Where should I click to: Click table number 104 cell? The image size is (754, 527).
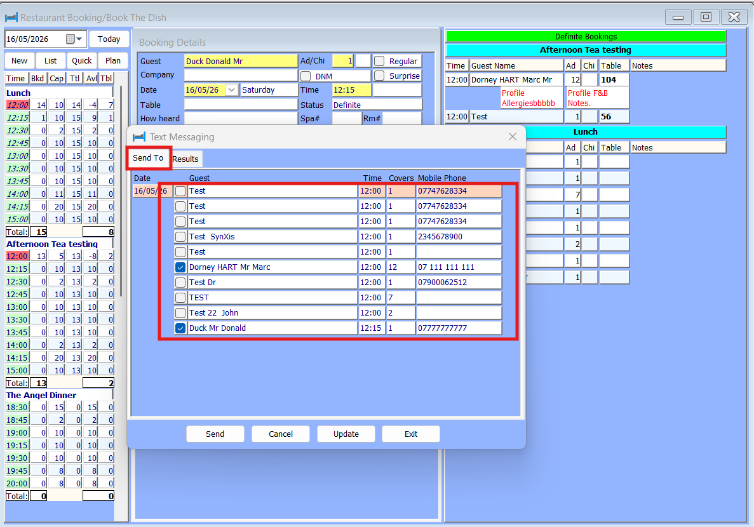point(614,80)
